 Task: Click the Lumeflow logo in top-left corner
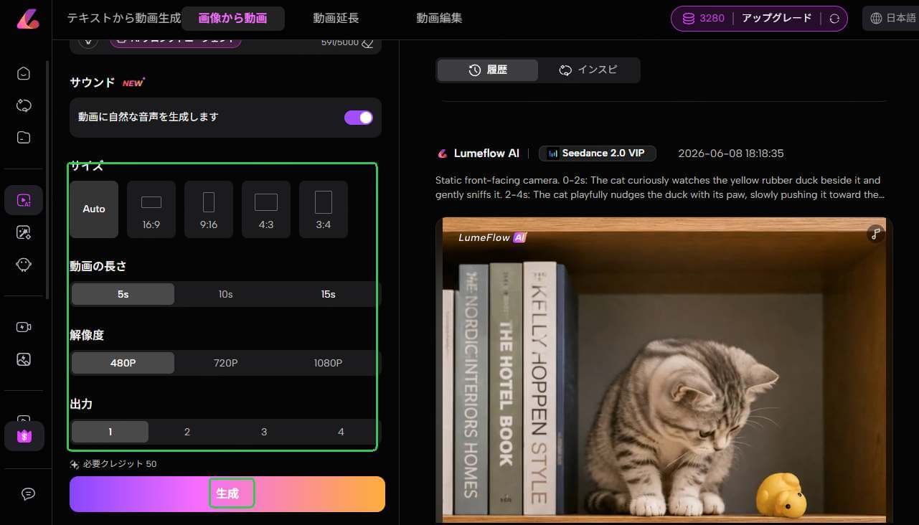[x=28, y=18]
